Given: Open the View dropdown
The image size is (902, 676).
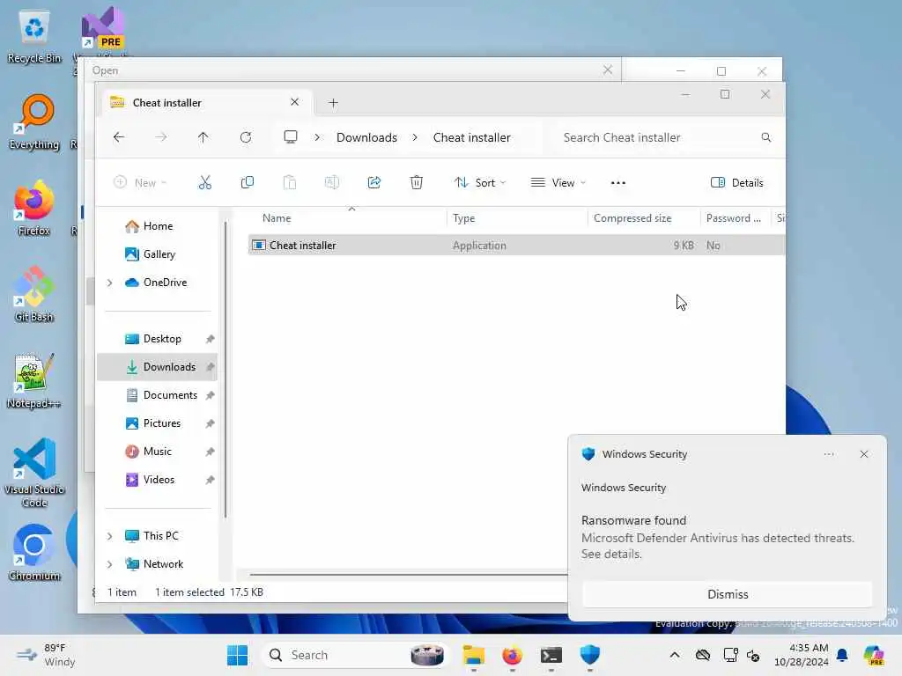Looking at the screenshot, I should tap(558, 183).
